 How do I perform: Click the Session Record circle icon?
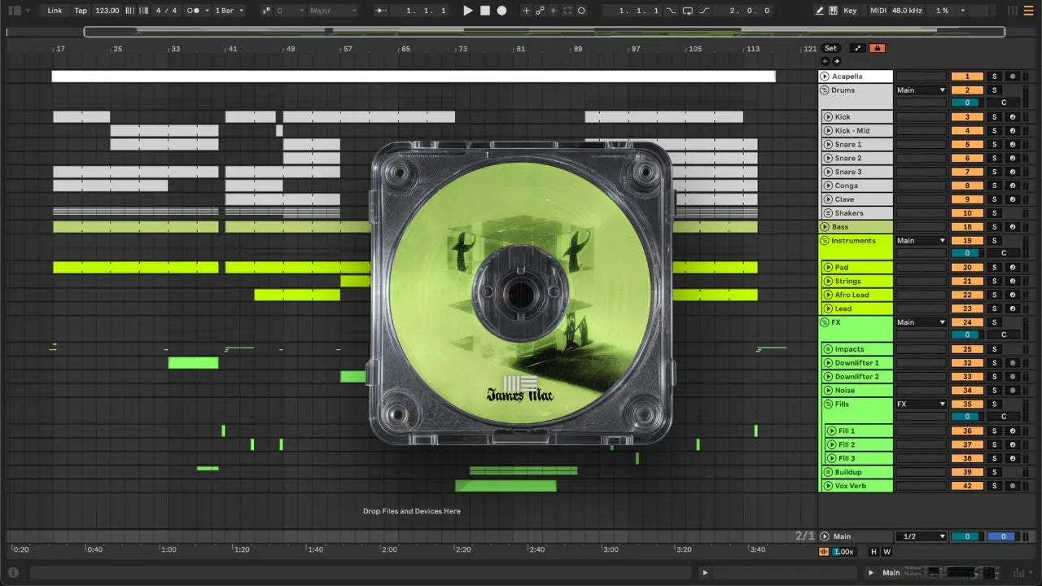pyautogui.click(x=581, y=11)
